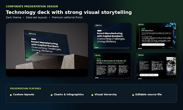Select the 'Visual hierarchy' feature text
The image size is (183, 110).
click(x=105, y=94)
